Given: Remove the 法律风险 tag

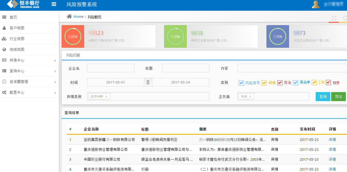Looking at the screenshot, I should [106, 97].
